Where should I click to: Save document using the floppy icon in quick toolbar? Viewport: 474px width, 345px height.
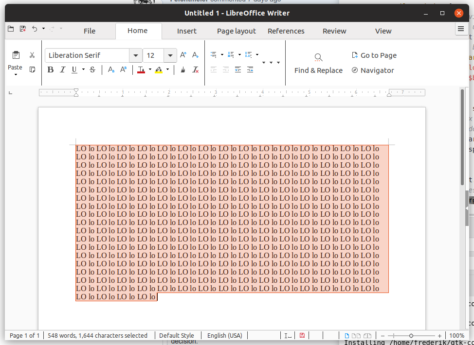click(x=23, y=29)
